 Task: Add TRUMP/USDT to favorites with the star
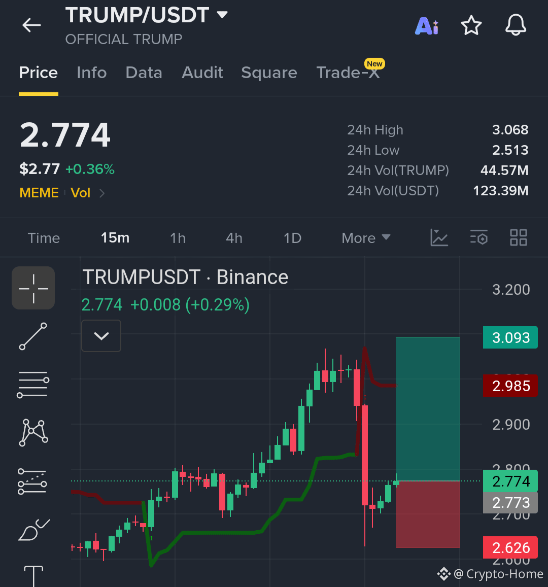tap(471, 25)
